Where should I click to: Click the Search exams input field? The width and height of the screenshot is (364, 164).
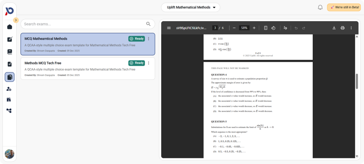84,24
